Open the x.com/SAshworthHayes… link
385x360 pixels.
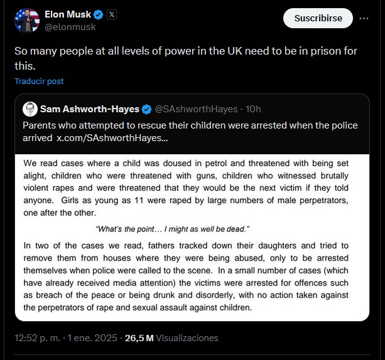pyautogui.click(x=112, y=137)
